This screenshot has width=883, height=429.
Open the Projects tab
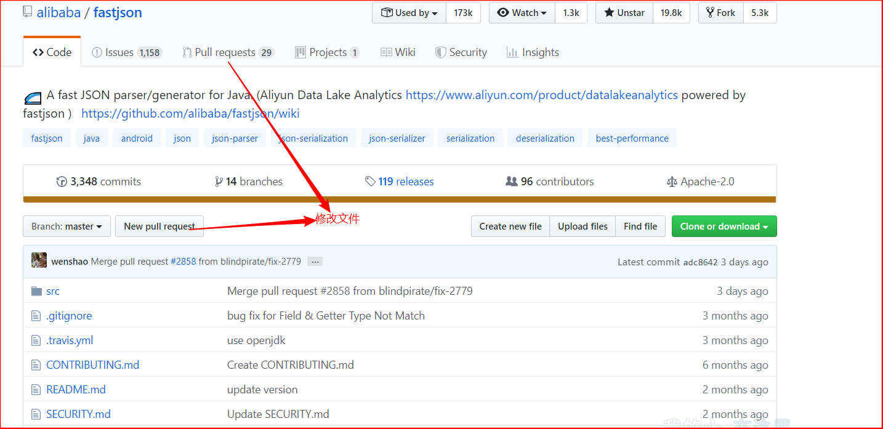327,52
